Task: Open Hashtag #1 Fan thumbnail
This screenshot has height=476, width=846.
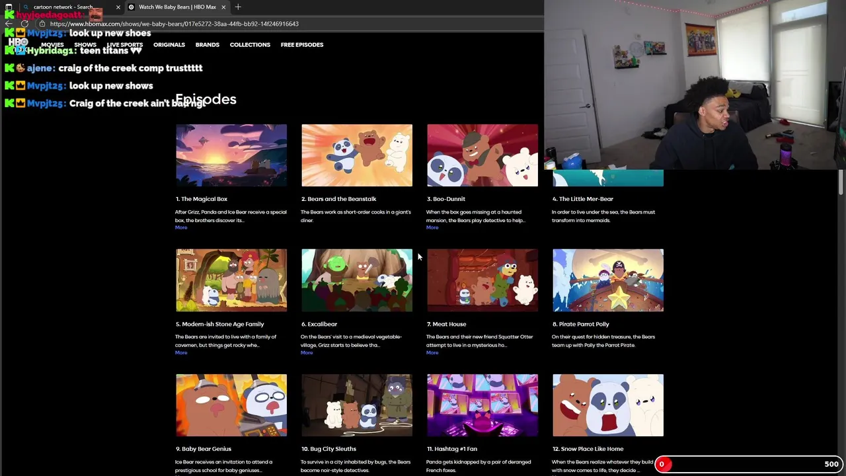Action: point(482,405)
